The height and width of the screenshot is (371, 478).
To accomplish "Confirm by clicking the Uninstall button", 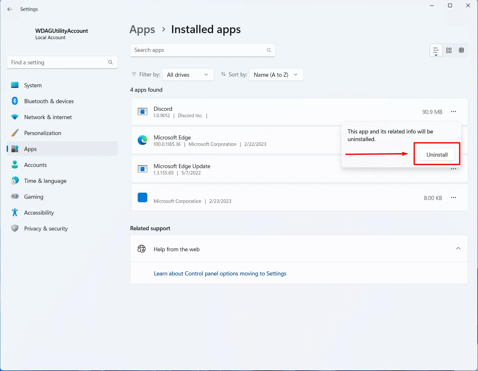I will (x=437, y=155).
